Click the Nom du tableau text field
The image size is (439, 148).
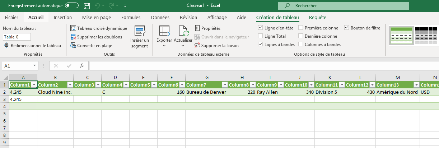(17, 37)
